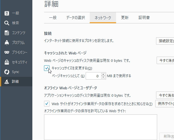174x140 pixels.
Task: Click inside the offline Web sites list box
Action: (x=101, y=127)
